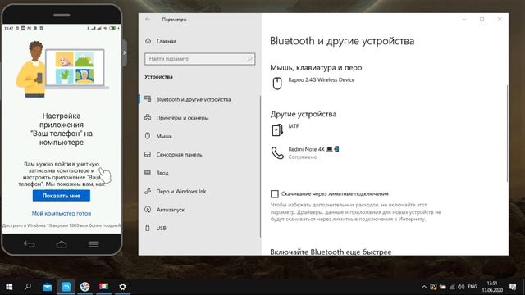Viewport: 525px width, 295px height.
Task: Tap Мой компьютер готов link on phone
Action: pos(62,213)
